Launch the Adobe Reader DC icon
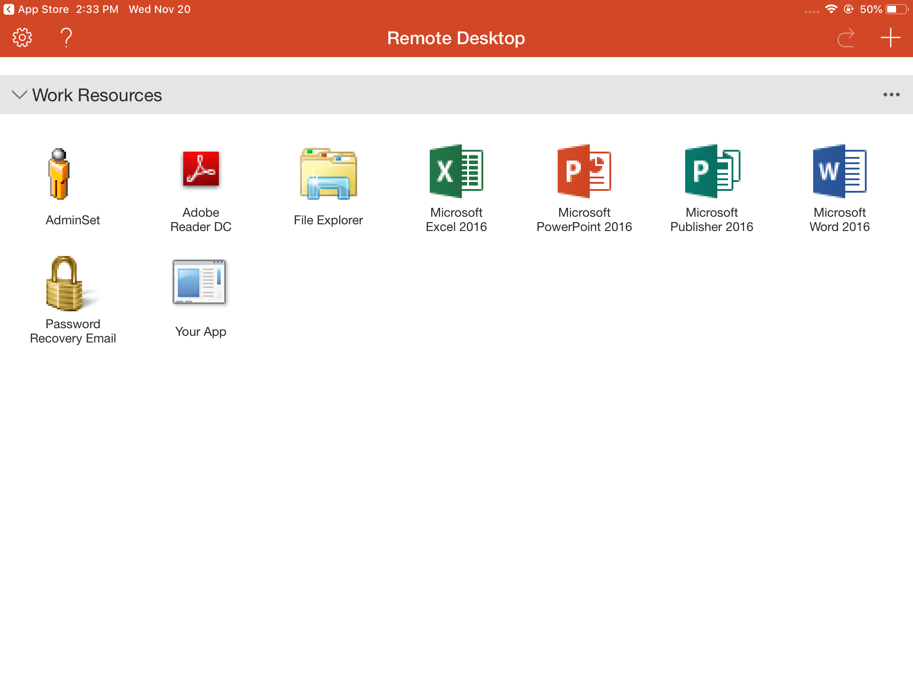Screen dimensions: 913x685 click(201, 169)
